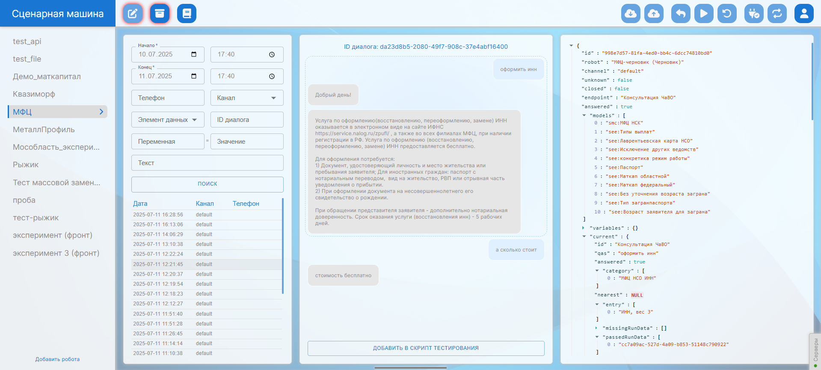Click the edit pencil icon in toolbar
Screen dimensions: 821x370
click(x=133, y=14)
